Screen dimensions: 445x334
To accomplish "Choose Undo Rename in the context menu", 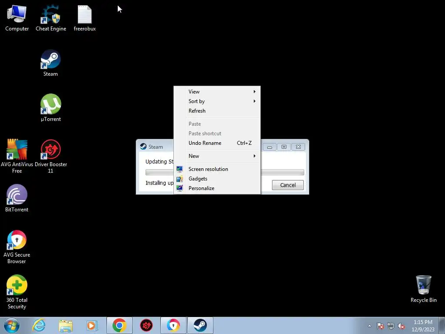I will click(217, 143).
